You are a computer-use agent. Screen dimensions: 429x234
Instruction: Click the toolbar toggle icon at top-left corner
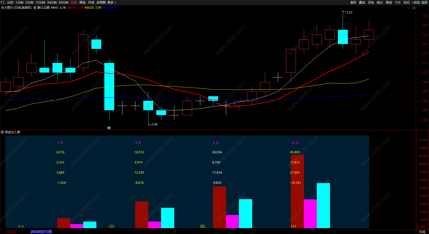[x=2, y=2]
